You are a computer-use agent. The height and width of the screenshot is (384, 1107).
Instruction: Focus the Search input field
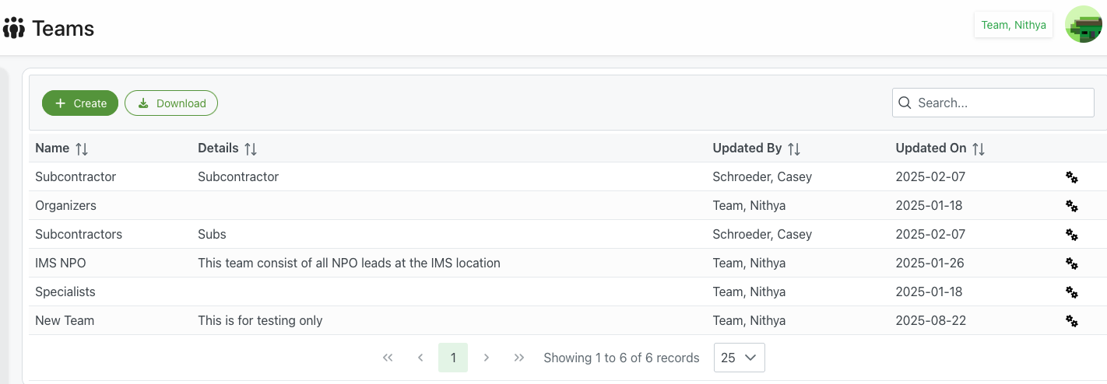coord(1000,103)
